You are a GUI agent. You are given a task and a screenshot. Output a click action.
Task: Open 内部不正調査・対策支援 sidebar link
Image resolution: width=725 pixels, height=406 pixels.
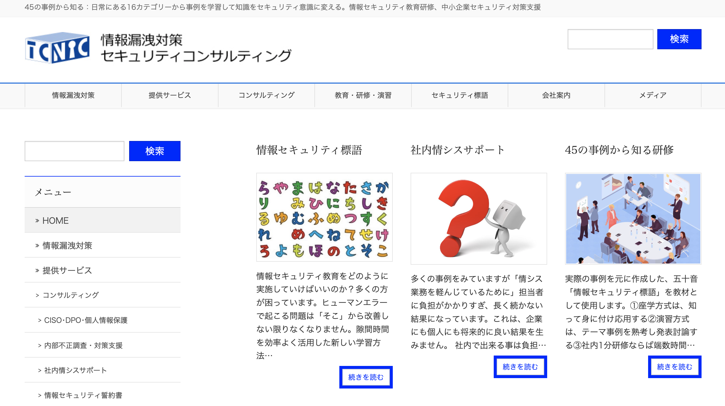pyautogui.click(x=83, y=345)
